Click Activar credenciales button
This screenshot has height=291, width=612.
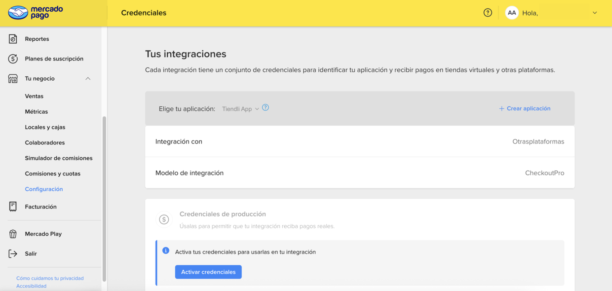point(208,272)
